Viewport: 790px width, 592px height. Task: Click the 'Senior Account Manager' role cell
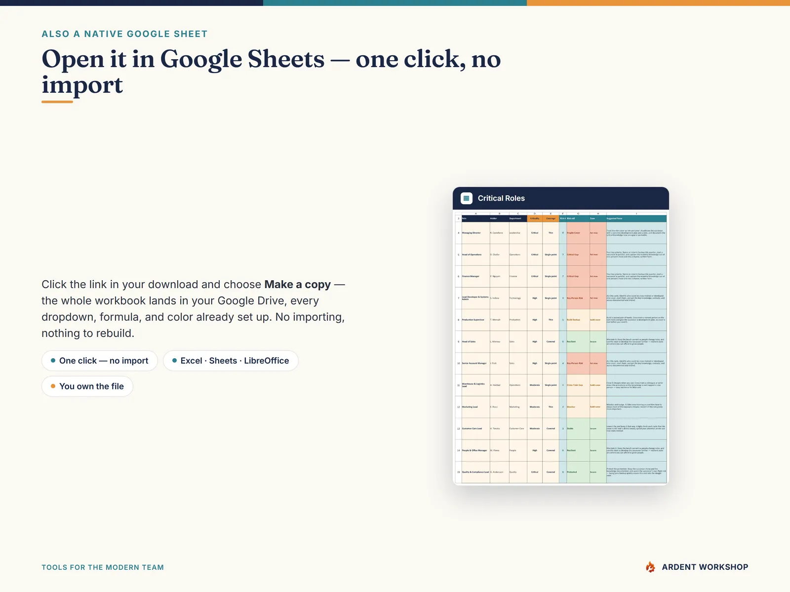(x=475, y=363)
